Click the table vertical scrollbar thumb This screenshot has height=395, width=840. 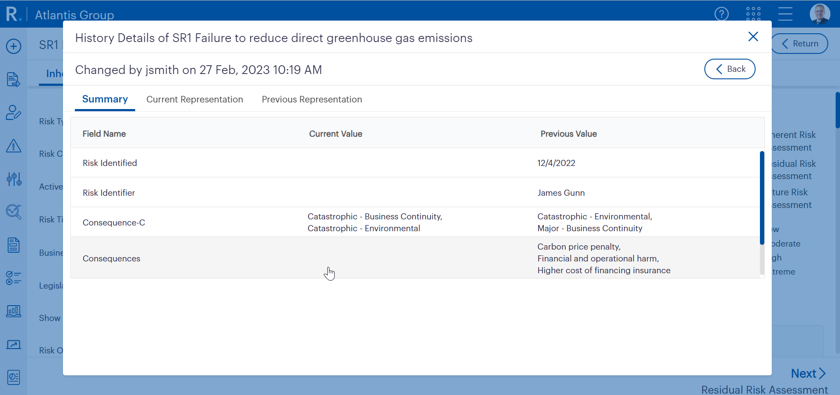tap(762, 198)
